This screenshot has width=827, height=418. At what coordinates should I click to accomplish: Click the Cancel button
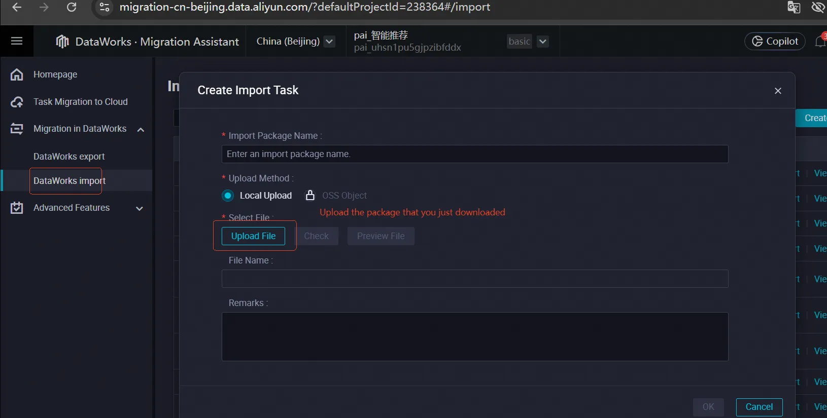[759, 407]
